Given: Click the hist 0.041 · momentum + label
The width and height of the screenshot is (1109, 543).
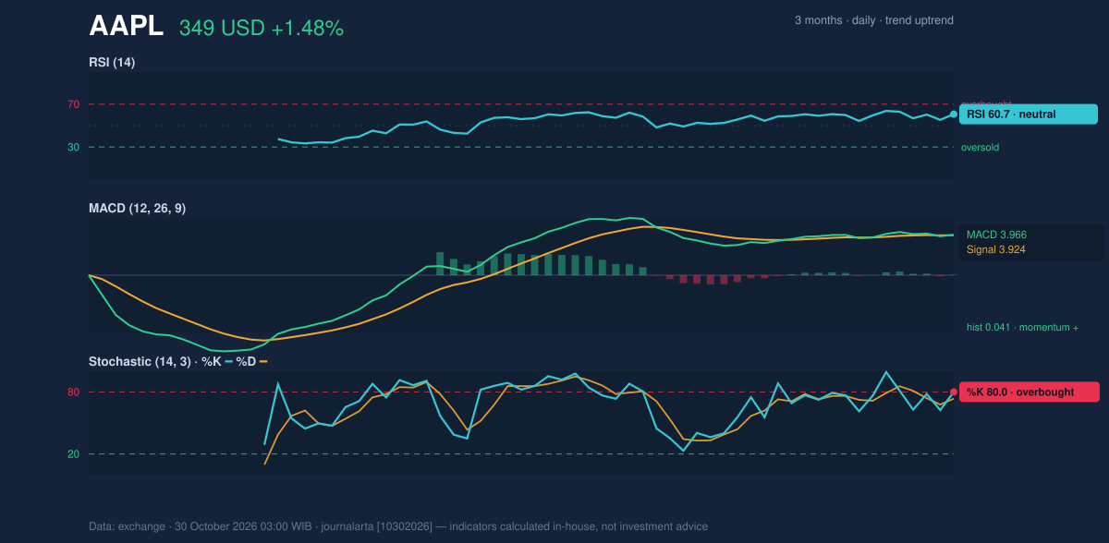Looking at the screenshot, I should point(1022,327).
